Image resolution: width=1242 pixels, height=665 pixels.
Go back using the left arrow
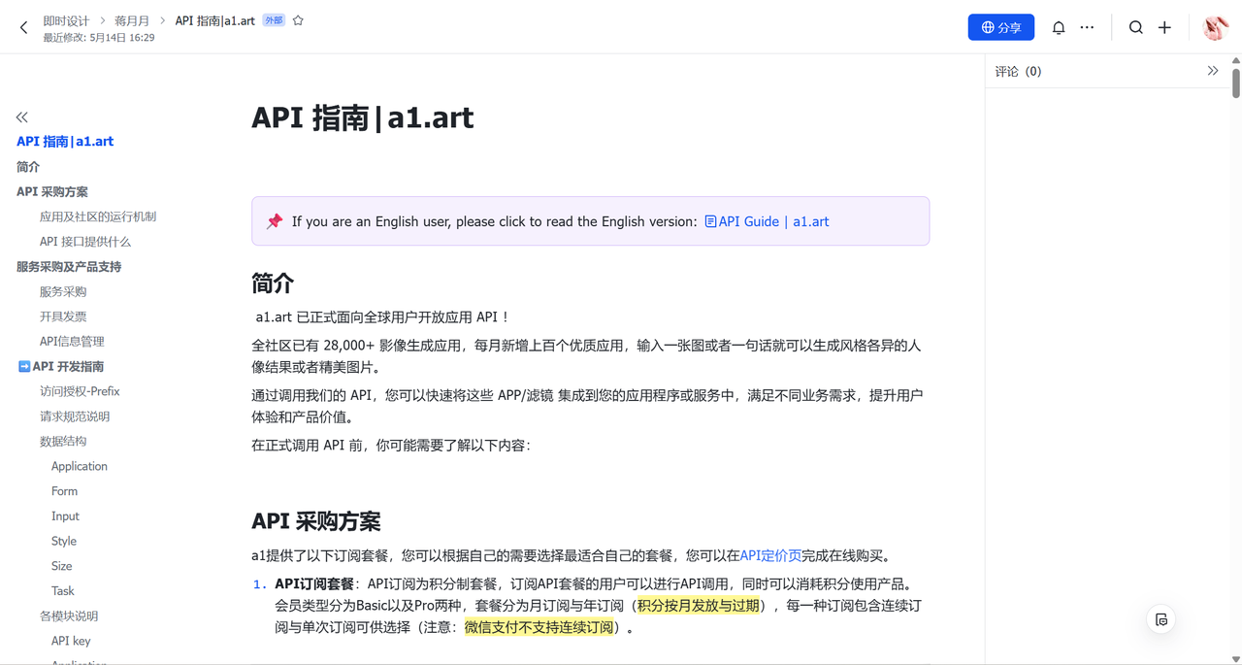24,28
